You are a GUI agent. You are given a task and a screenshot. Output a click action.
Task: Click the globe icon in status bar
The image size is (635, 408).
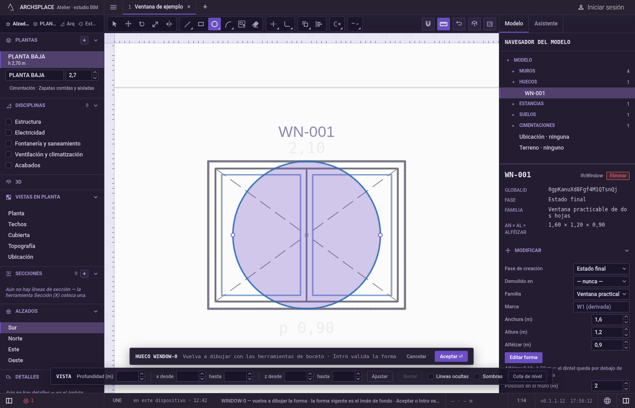(x=607, y=401)
